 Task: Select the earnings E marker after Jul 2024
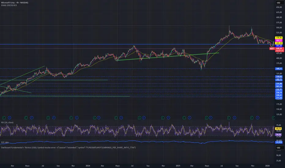click(139, 118)
